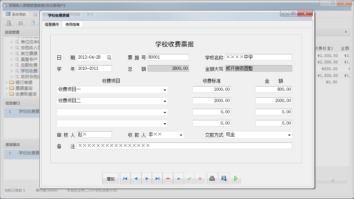The height and width of the screenshot is (199, 354).
Task: Click the card view icon next to the search icon
Action: (21, 23)
